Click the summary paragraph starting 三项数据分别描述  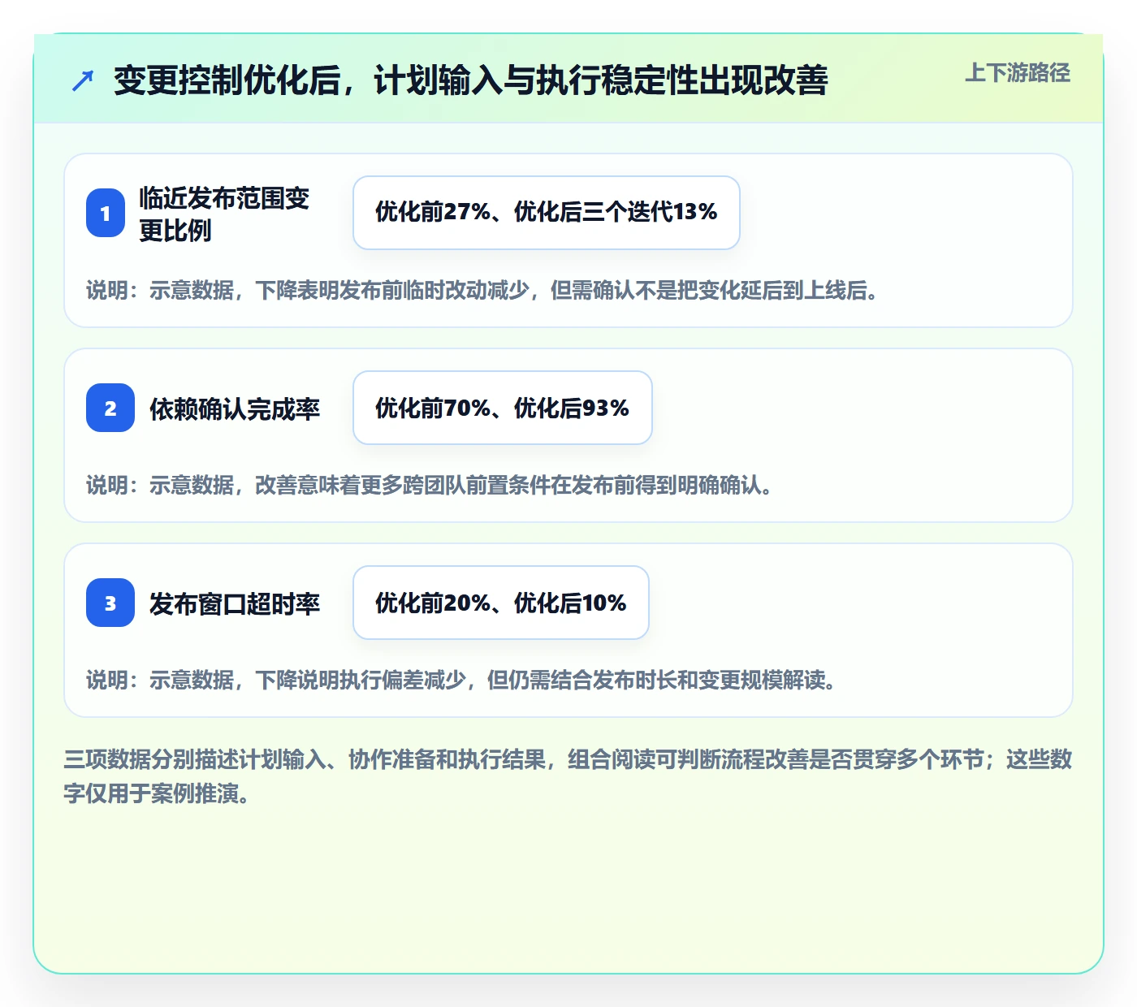(568, 776)
